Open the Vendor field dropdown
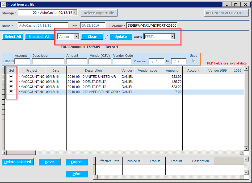 77,36
